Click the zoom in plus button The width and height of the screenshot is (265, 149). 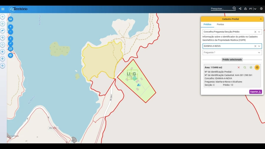pyautogui.click(x=11, y=27)
